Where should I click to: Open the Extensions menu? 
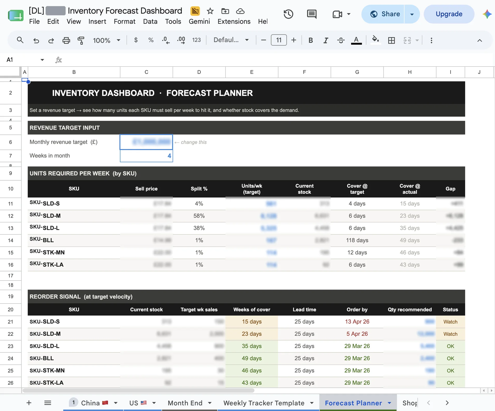tap(234, 21)
